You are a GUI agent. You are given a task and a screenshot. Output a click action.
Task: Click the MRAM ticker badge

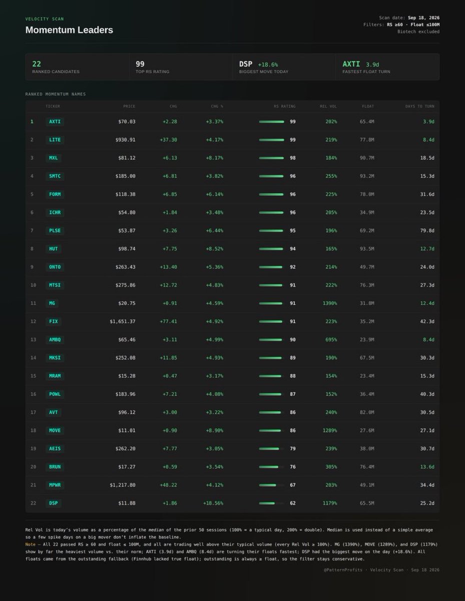point(55,376)
